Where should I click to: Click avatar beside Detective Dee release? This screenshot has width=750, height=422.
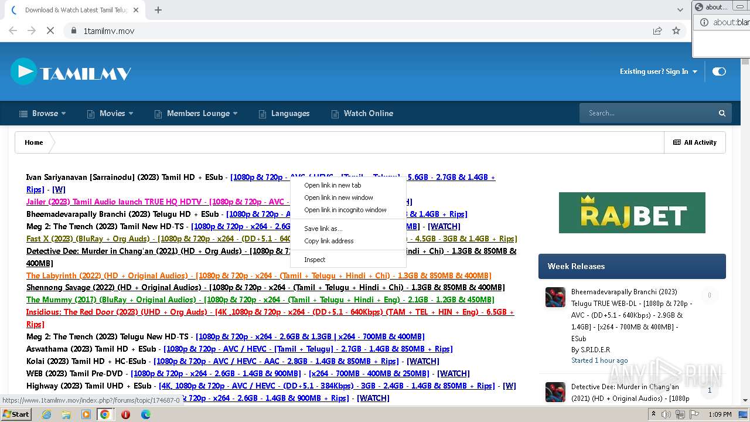pos(555,392)
